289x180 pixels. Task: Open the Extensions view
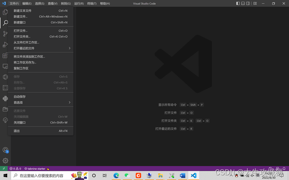pyautogui.click(x=5, y=55)
